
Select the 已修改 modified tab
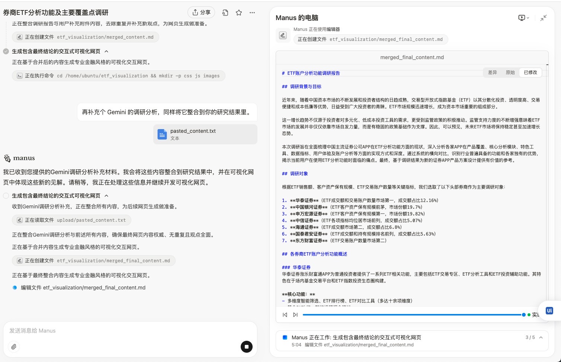point(530,73)
